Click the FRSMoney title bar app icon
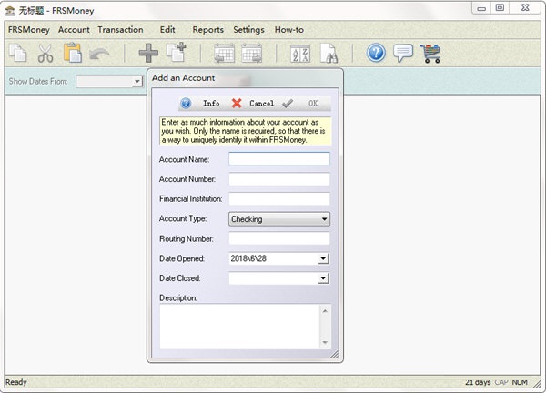This screenshot has width=546, height=393. coord(10,11)
